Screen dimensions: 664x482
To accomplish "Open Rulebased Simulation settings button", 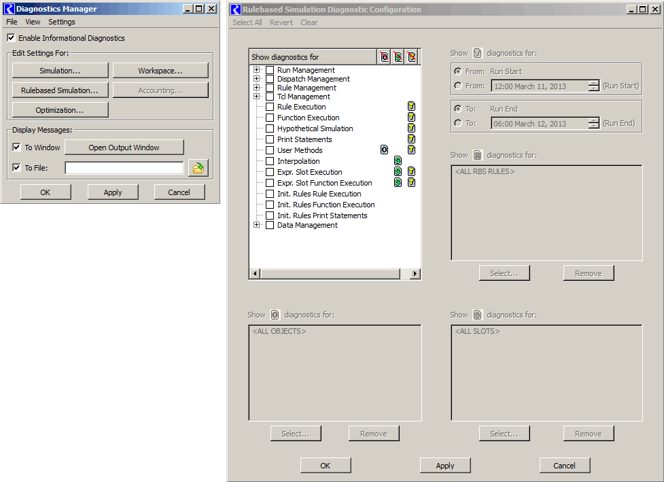I will pyautogui.click(x=60, y=90).
